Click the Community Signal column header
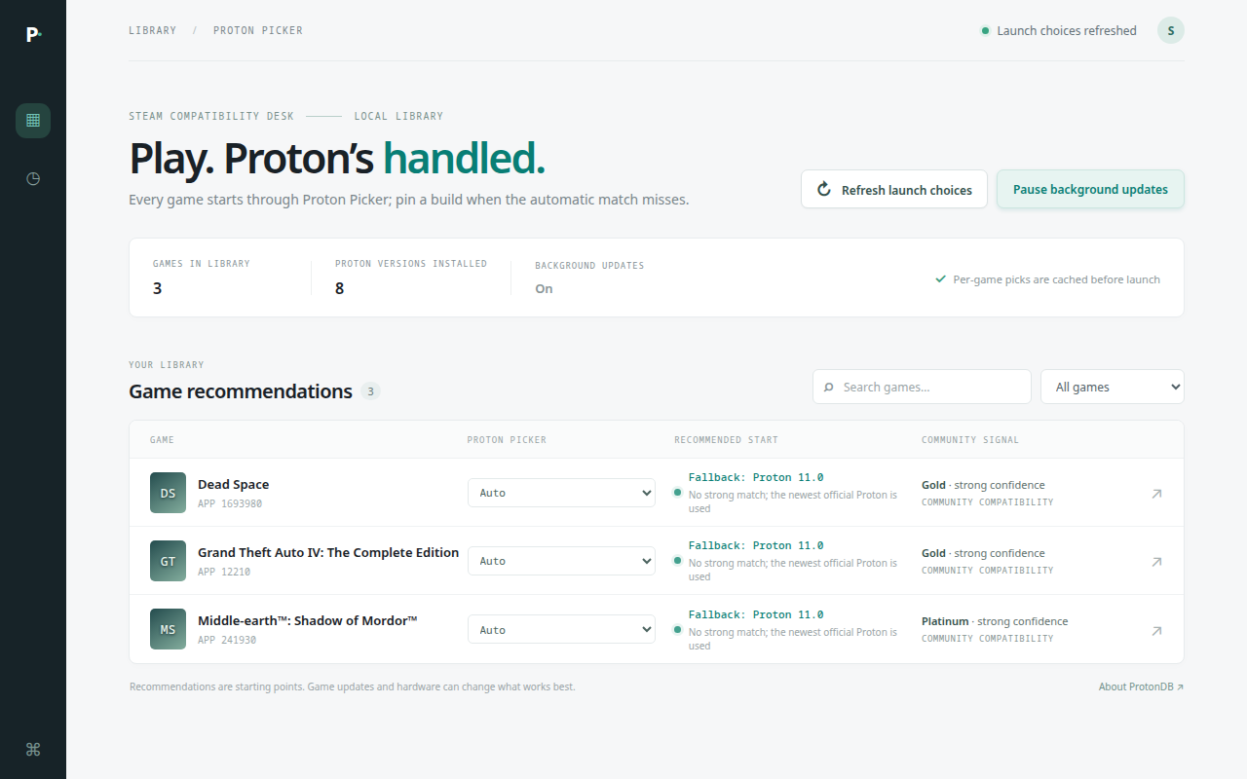Viewport: 1247px width, 779px height. (x=970, y=440)
